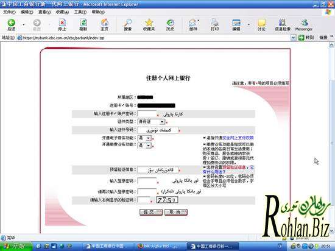Open History (历史) toolbar icon
Screen dimensions: 335x251
tap(171, 23)
